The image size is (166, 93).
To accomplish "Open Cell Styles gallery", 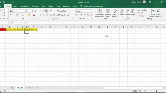I will (x=114, y=13).
